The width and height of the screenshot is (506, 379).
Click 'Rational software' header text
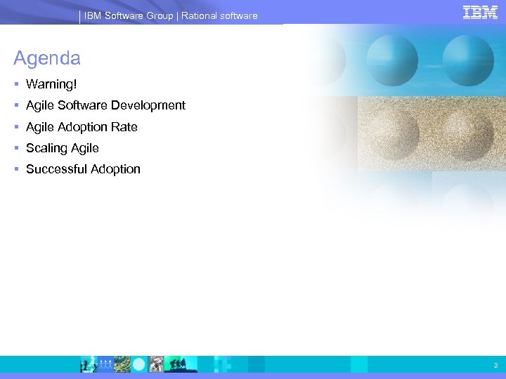pyautogui.click(x=219, y=15)
